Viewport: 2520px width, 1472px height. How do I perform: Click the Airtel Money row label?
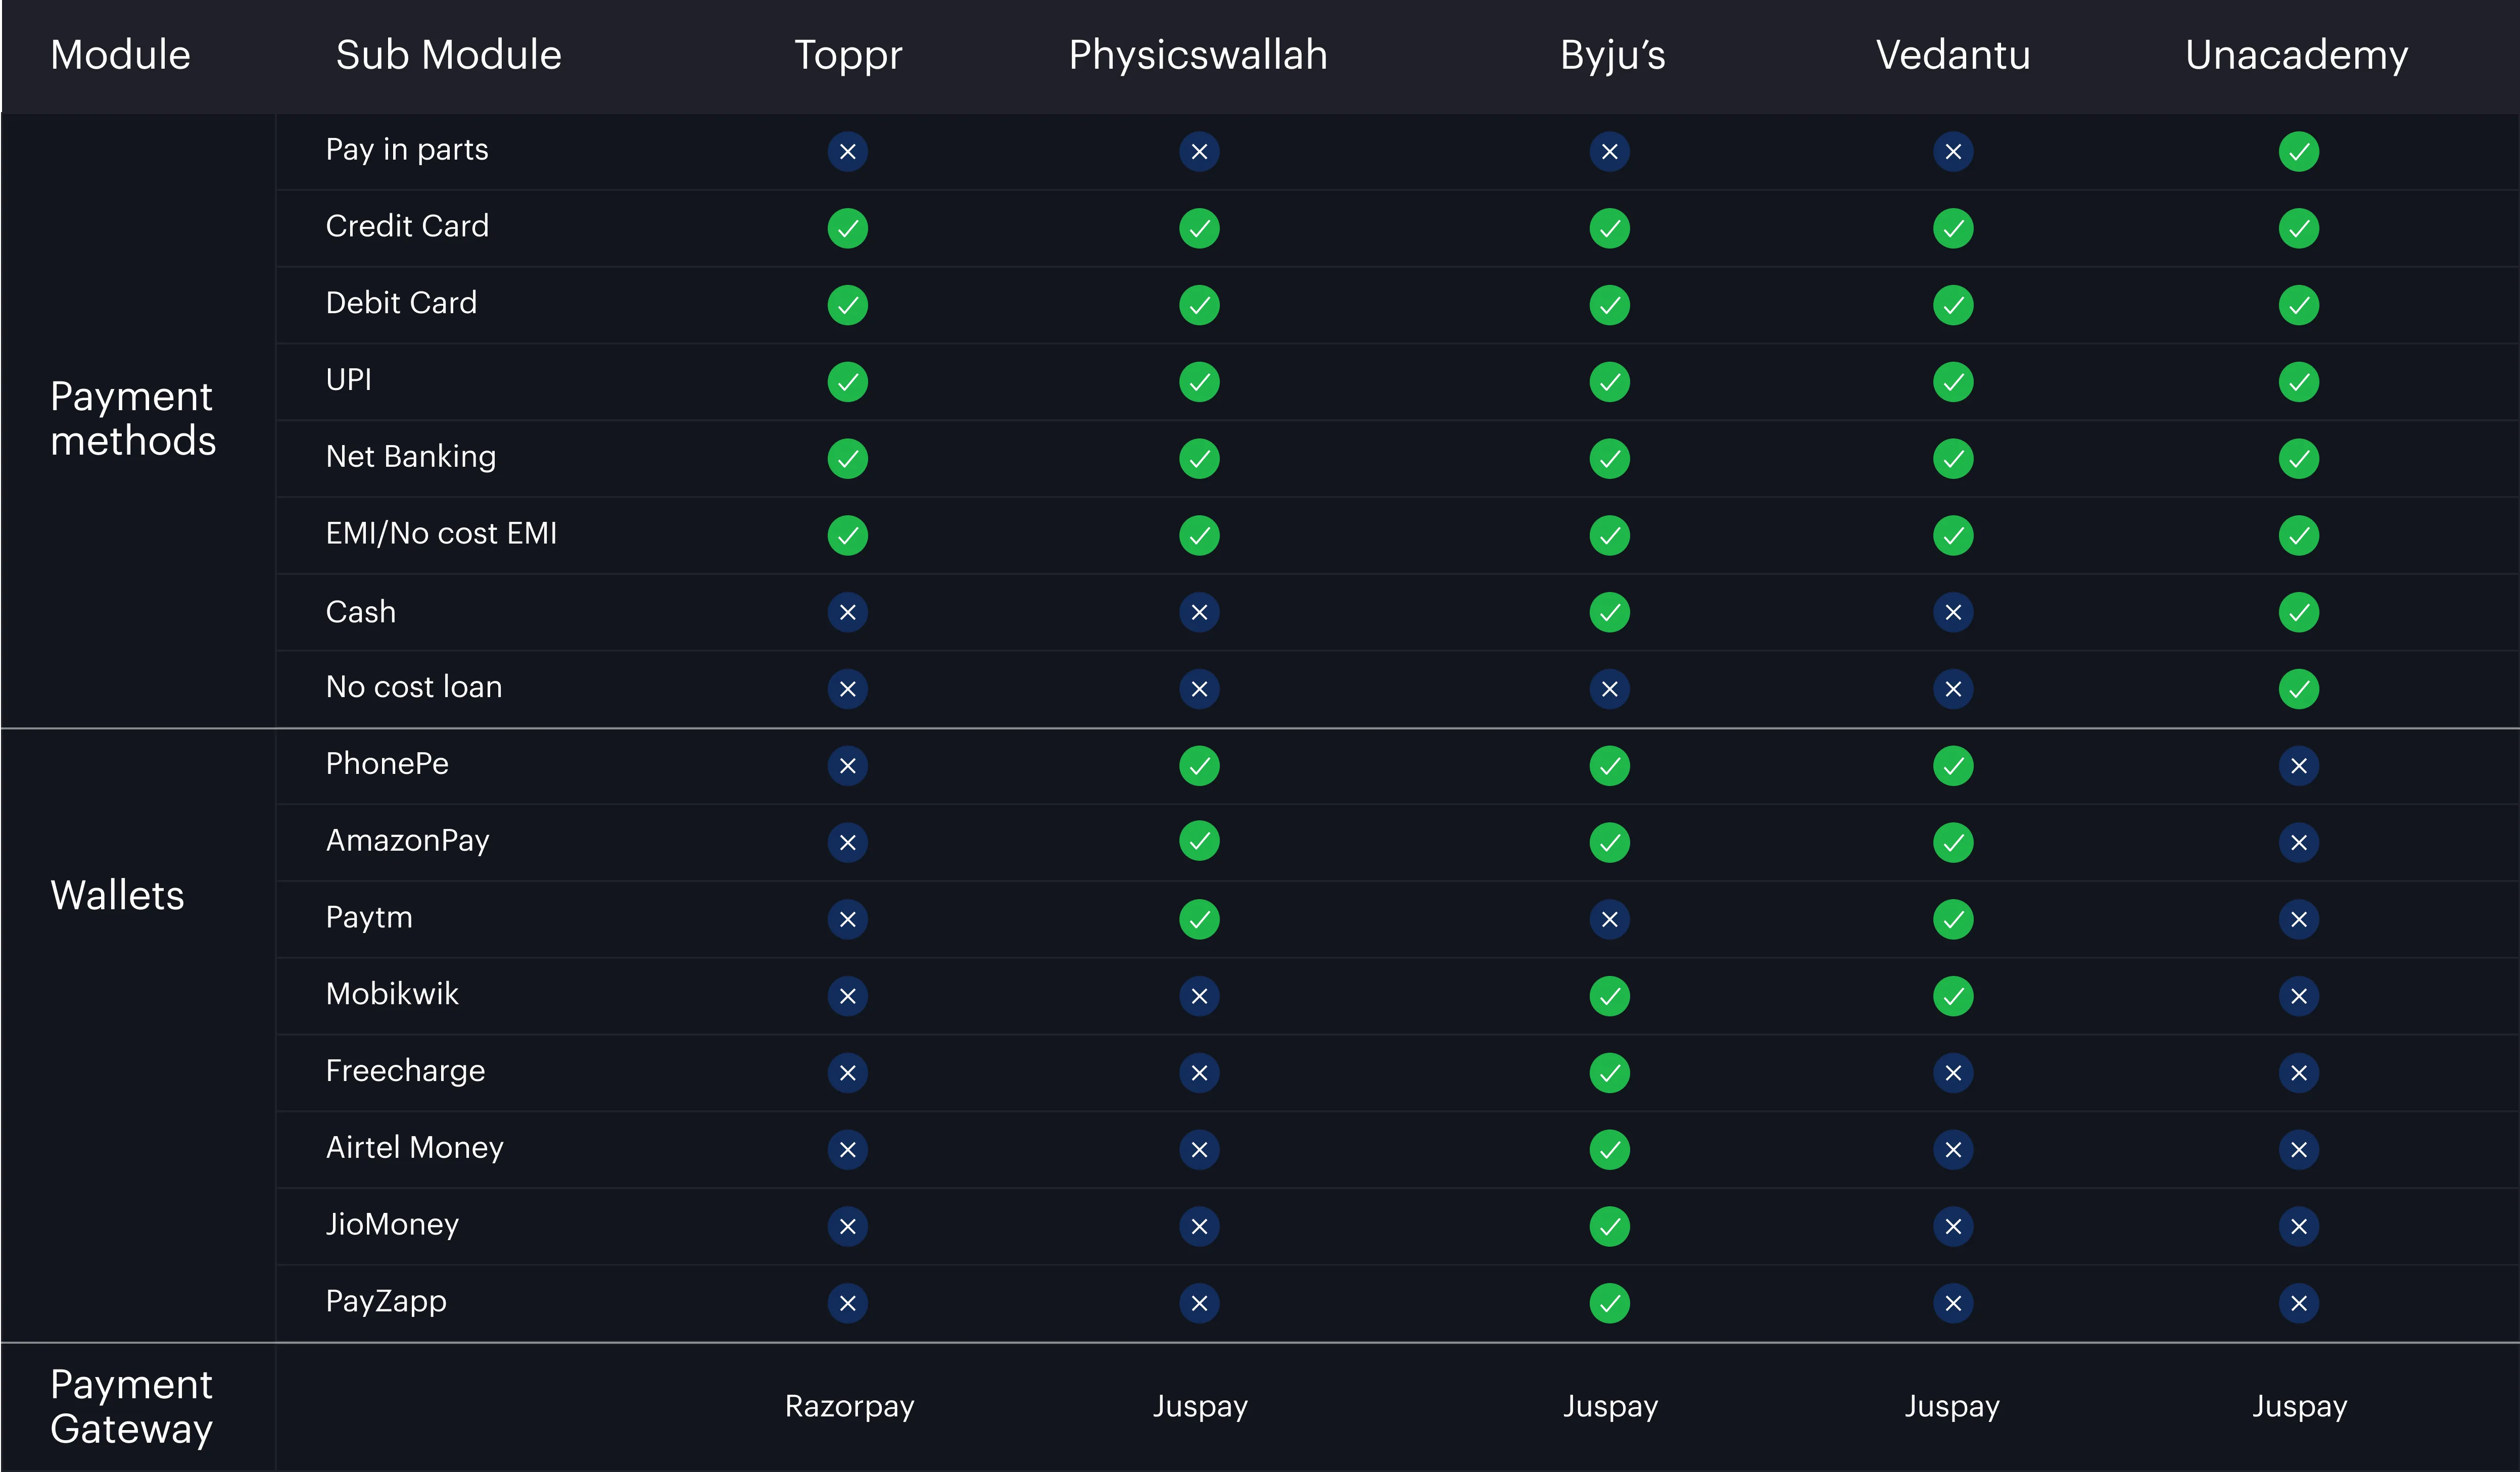pos(414,1148)
